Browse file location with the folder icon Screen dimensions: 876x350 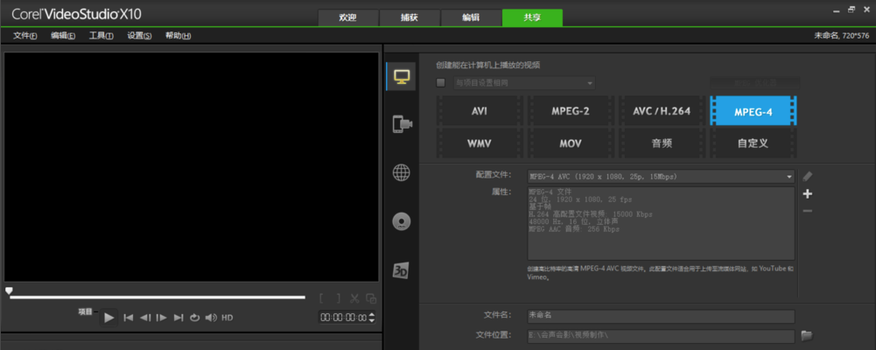pos(807,335)
